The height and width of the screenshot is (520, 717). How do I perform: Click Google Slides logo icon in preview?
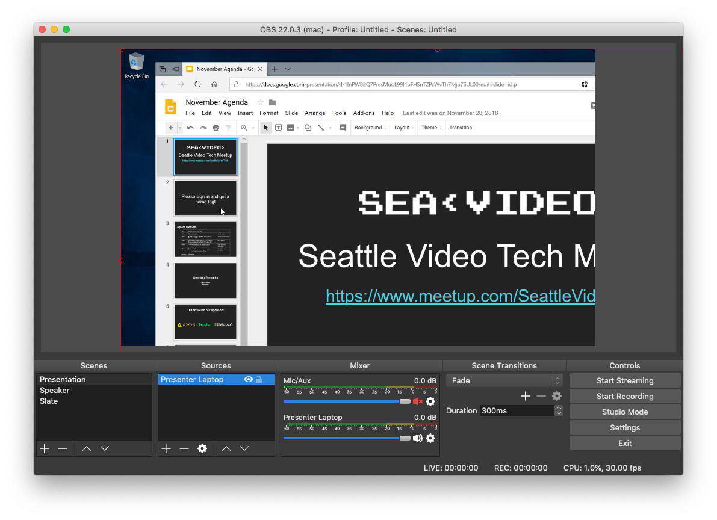[x=170, y=107]
